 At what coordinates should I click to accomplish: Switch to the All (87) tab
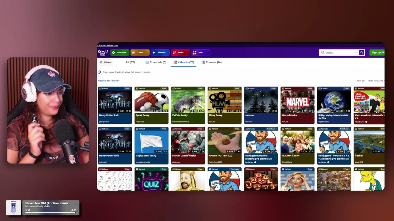coord(130,62)
